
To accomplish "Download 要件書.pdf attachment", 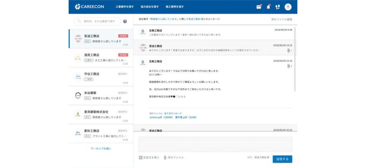I will pos(186,117).
